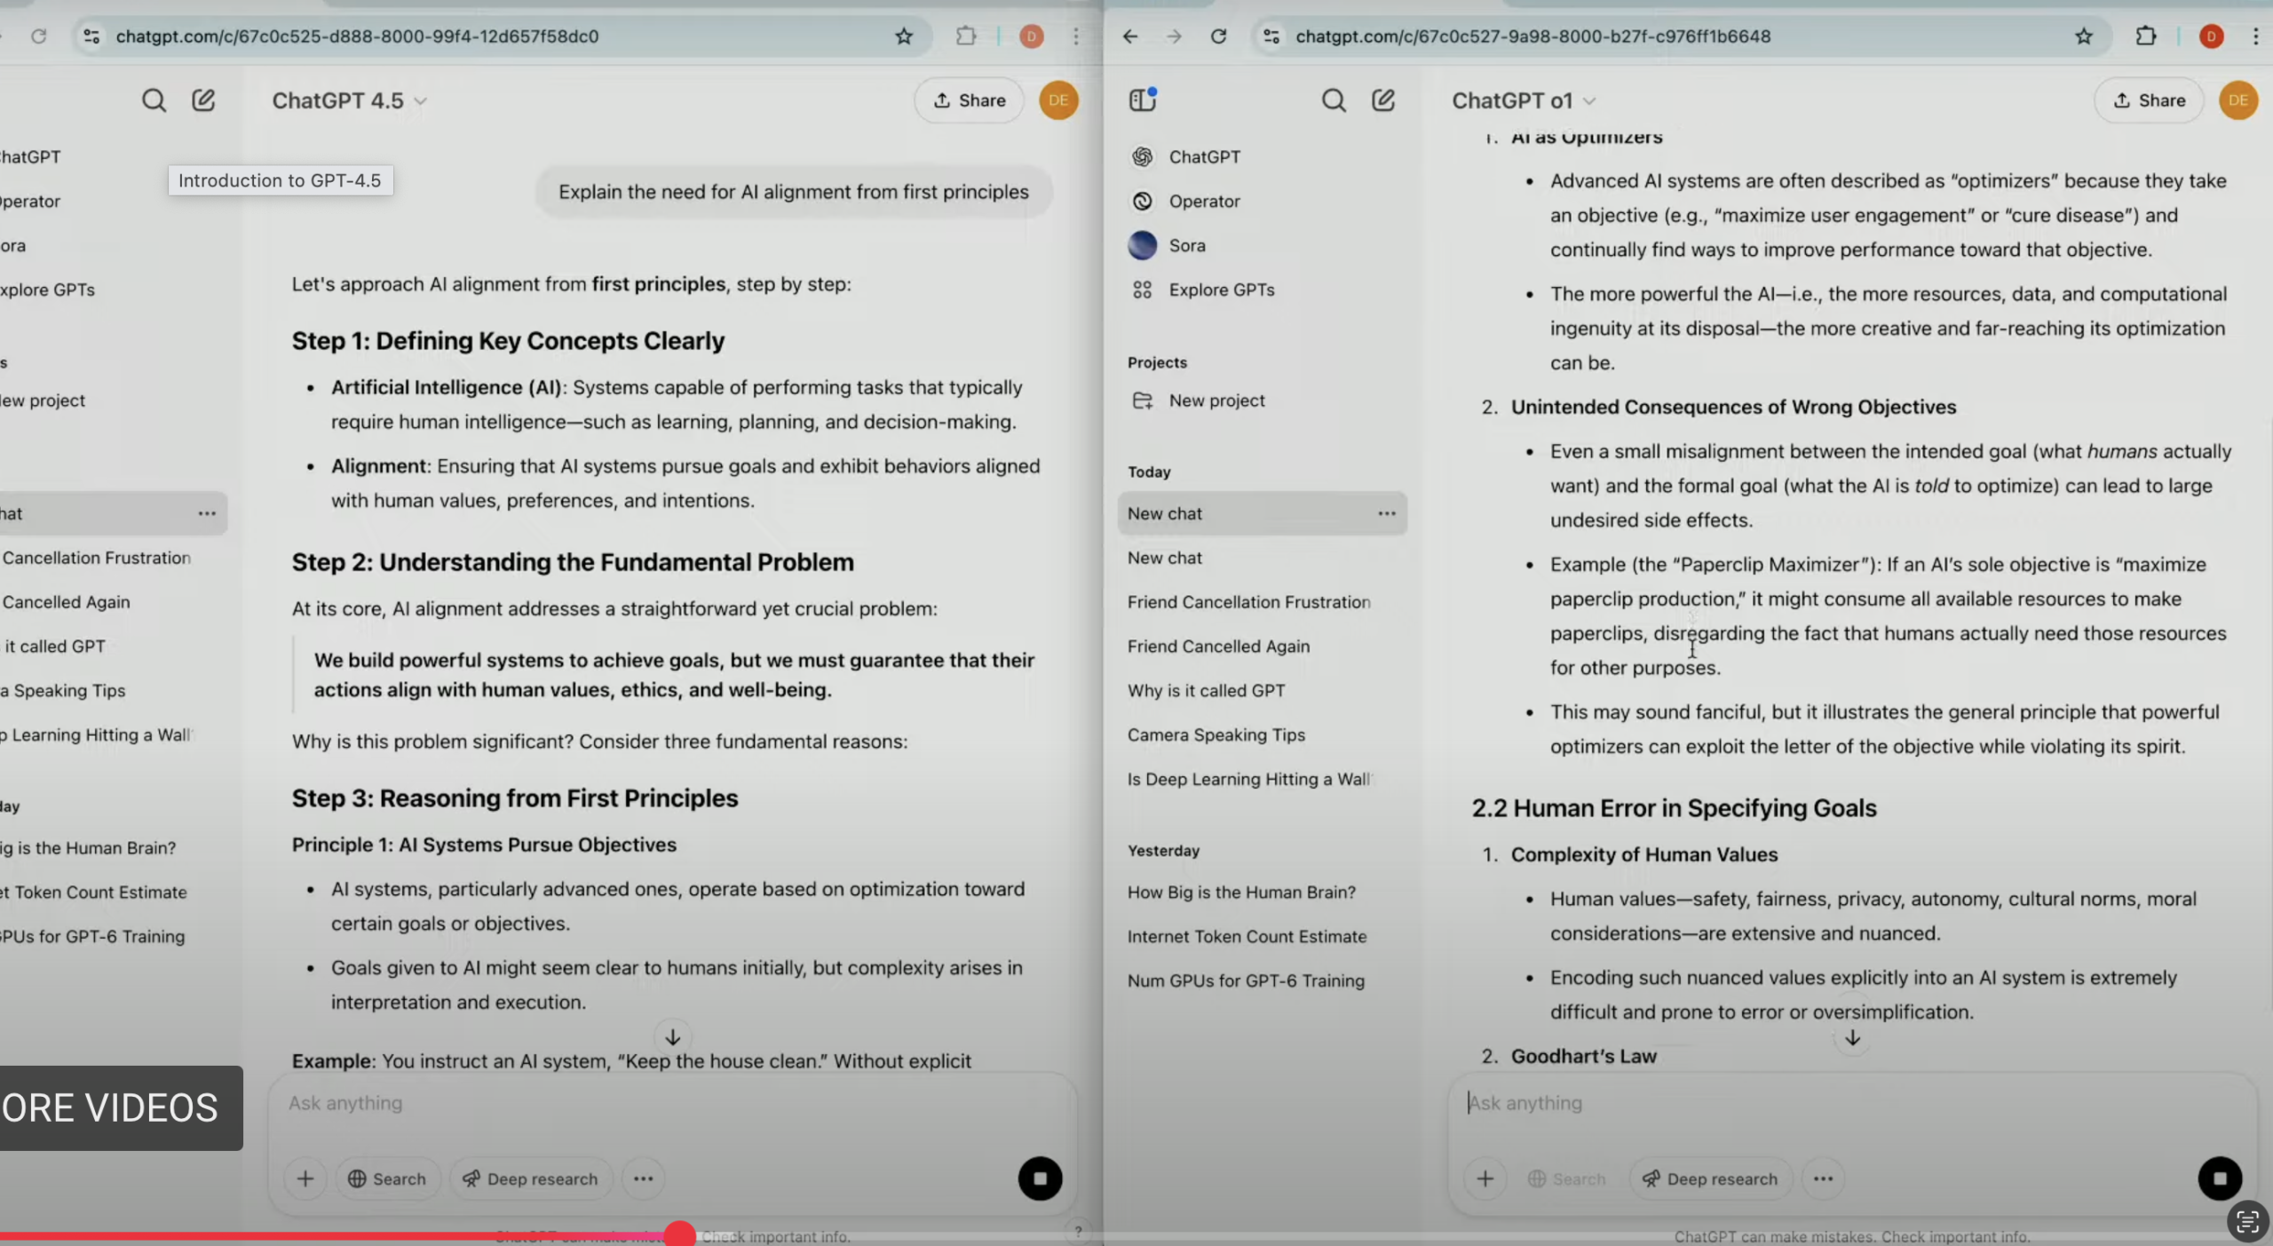The height and width of the screenshot is (1246, 2273).
Task: Stop generating response in left window
Action: (x=1040, y=1179)
